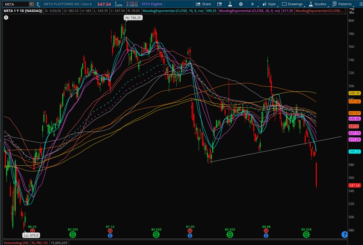Click the $6.43 earnings phone icon
The width and height of the screenshot is (363, 245).
(32, 231)
